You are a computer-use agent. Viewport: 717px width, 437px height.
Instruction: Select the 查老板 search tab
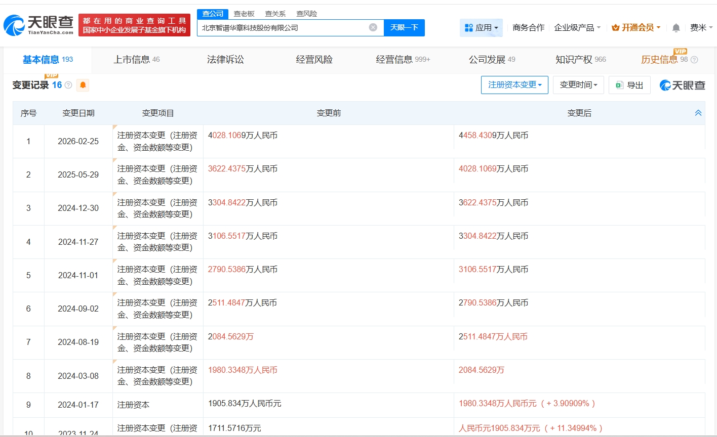244,14
